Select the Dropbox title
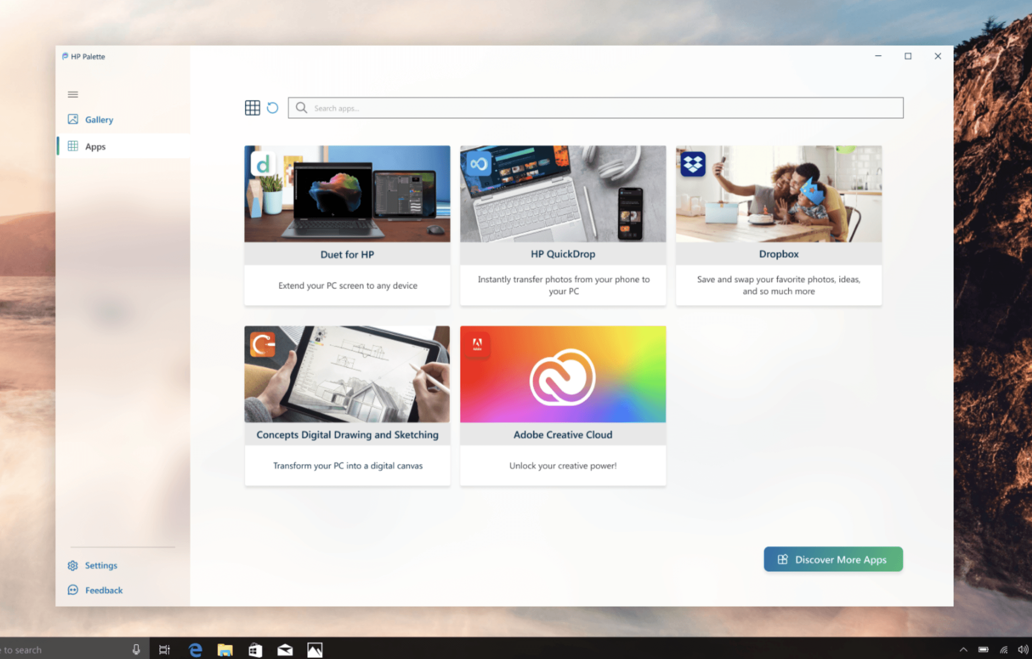The width and height of the screenshot is (1032, 659). pos(779,254)
